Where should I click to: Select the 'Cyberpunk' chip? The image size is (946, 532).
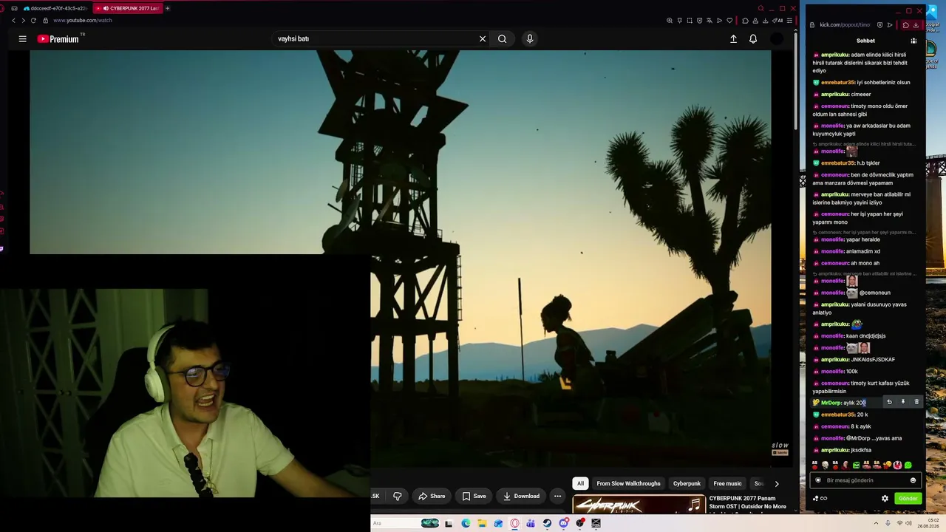[x=687, y=484]
